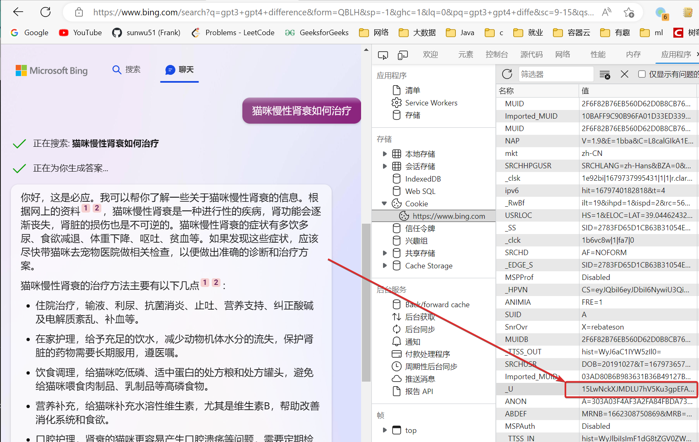Click citation 1 in first answer paragraph
The width and height of the screenshot is (699, 442).
point(86,208)
